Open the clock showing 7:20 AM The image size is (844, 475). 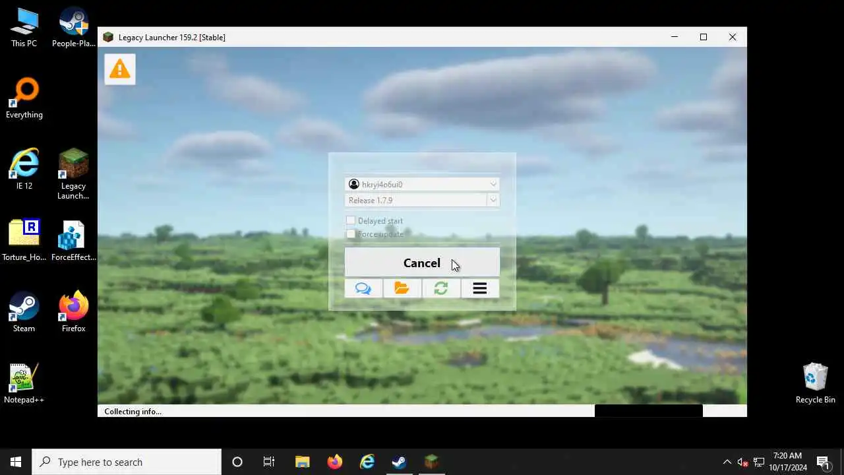(x=787, y=462)
